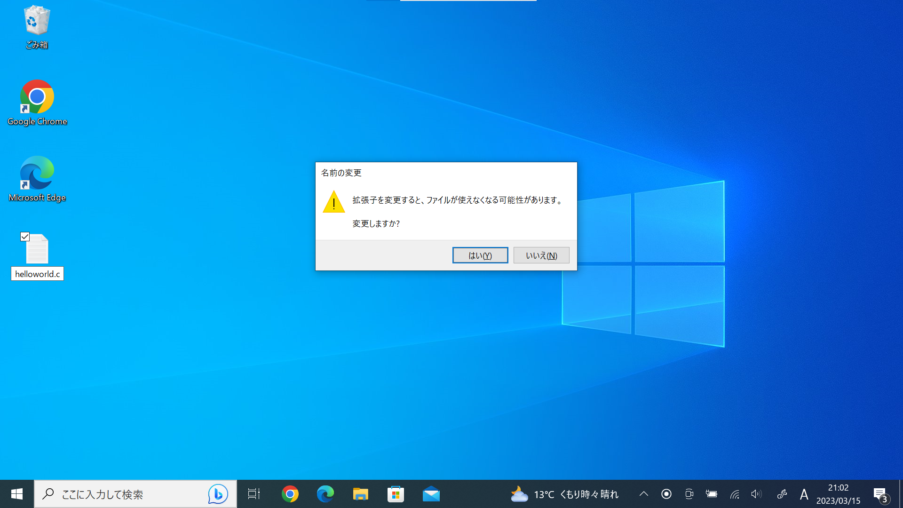Expand hidden system tray icons chevron
903x508 pixels.
pos(644,494)
